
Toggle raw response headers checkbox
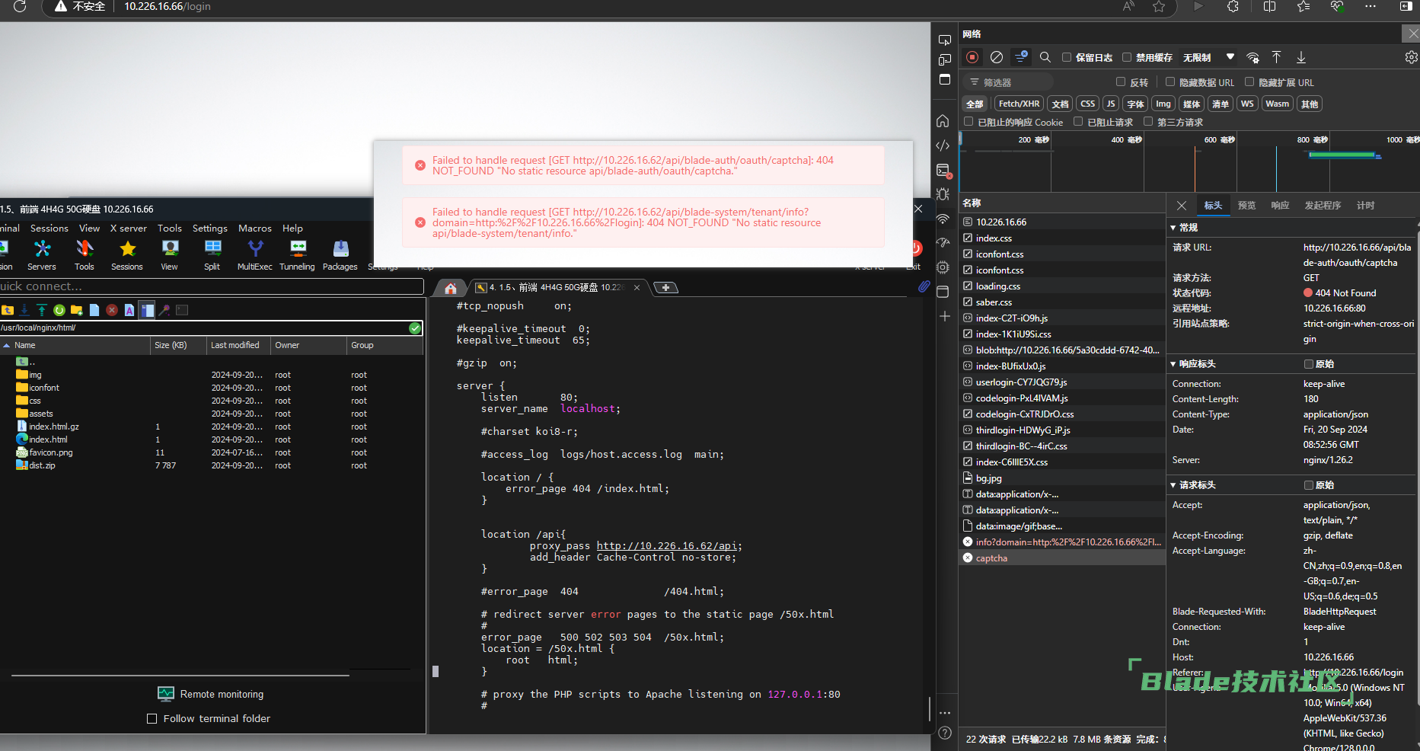point(1309,364)
